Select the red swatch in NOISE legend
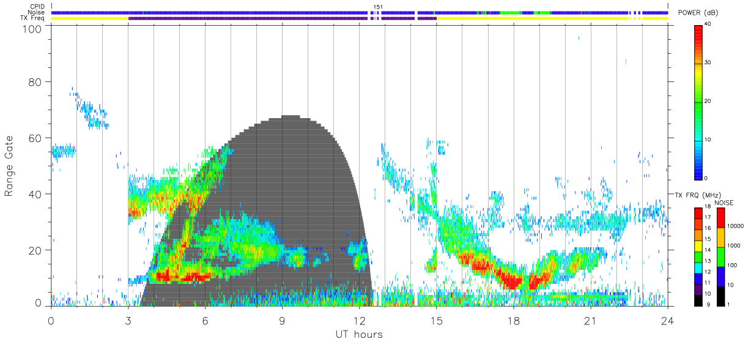This screenshot has height=347, width=751. 720,217
